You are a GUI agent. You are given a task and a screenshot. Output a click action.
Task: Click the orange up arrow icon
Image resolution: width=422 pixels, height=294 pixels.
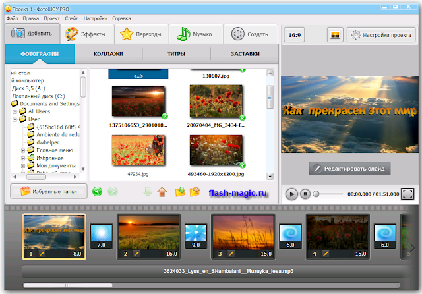(162, 192)
